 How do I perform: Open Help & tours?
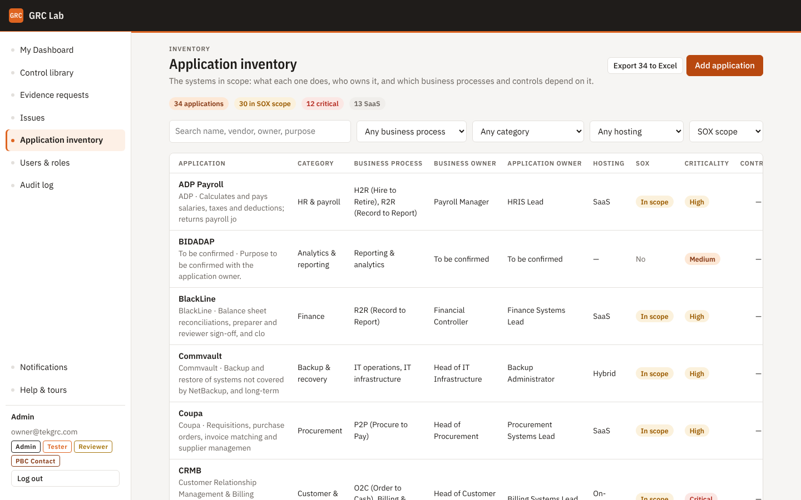coord(65,390)
